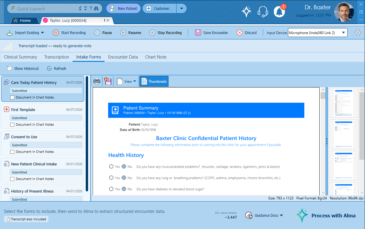
Task: Click the sparkle AI assistant icon
Action: tap(246, 12)
